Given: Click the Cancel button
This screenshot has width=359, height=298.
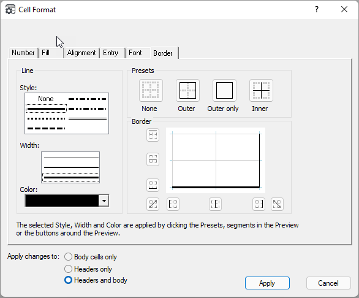Looking at the screenshot, I should 328,283.
